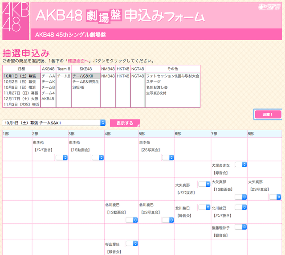Click the 8部 column header
This screenshot has width=285, height=255.
[x=265, y=134]
